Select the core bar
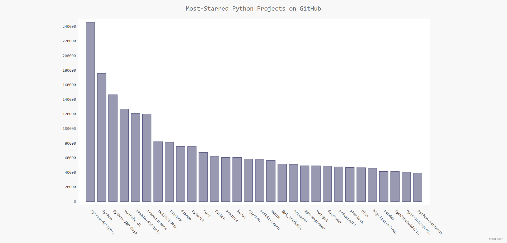 click(x=203, y=177)
